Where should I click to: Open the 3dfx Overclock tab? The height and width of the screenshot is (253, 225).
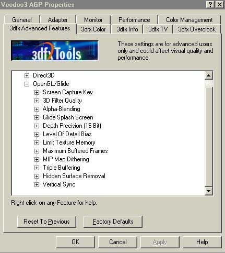tap(197, 29)
